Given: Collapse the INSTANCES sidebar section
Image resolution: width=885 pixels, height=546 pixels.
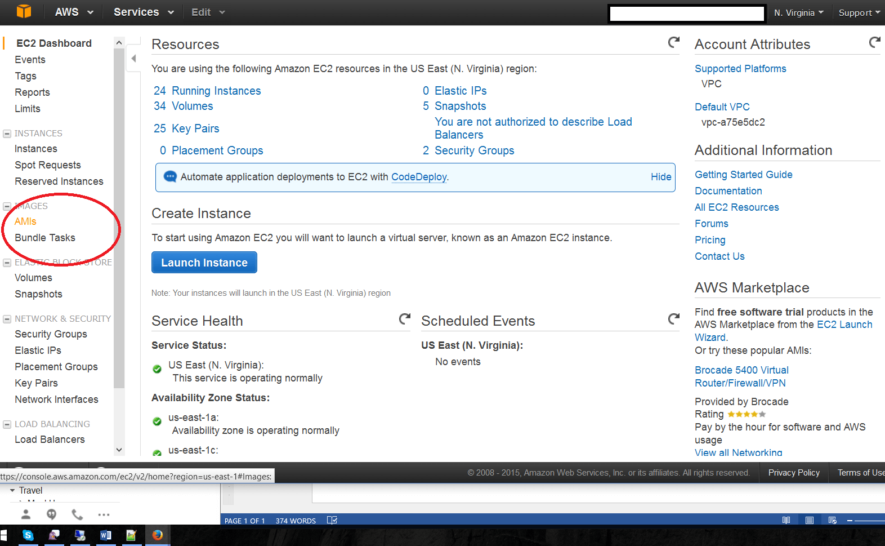Looking at the screenshot, I should point(7,134).
